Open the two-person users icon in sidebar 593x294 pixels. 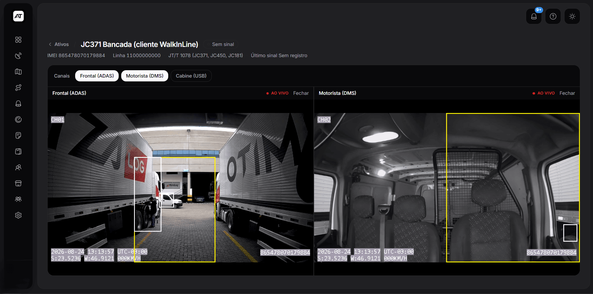point(18,167)
